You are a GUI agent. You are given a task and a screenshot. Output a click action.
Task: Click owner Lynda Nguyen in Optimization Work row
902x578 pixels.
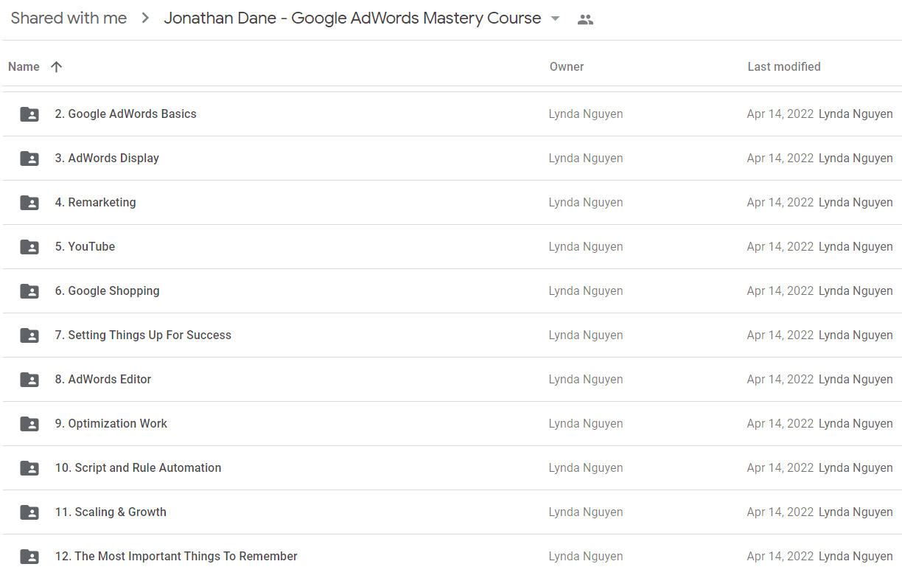click(586, 423)
